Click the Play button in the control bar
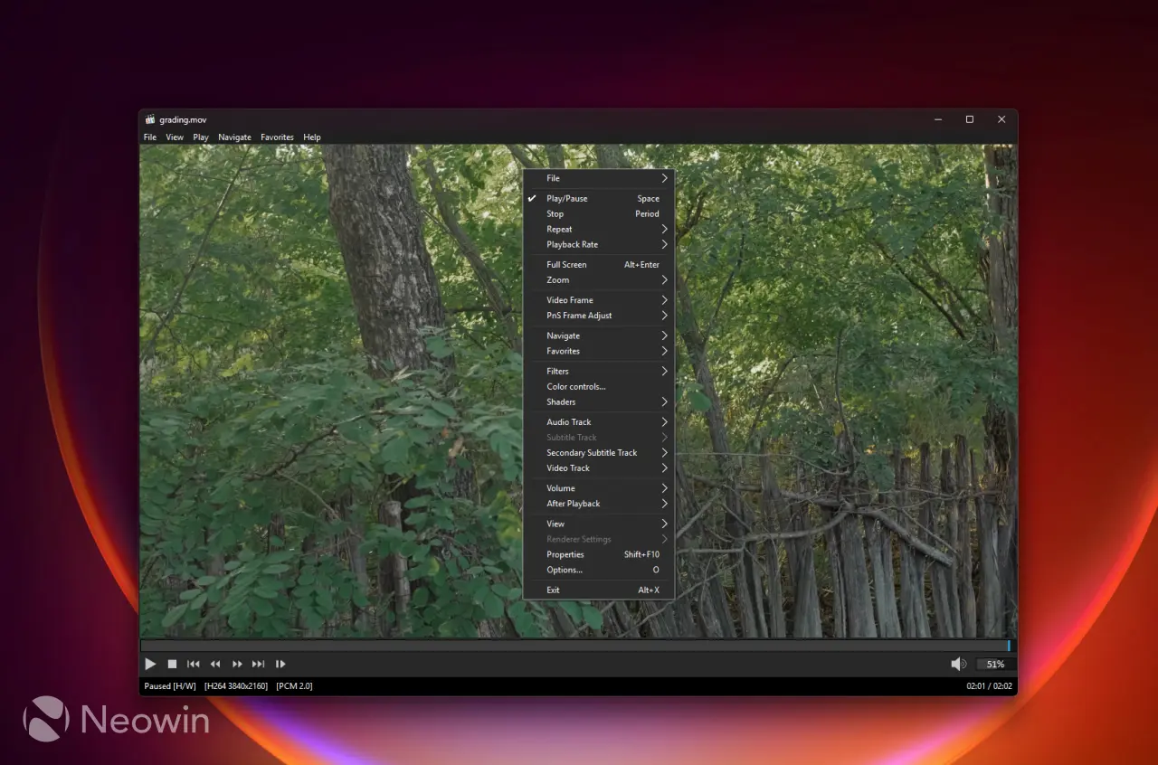The width and height of the screenshot is (1158, 765). coord(150,664)
